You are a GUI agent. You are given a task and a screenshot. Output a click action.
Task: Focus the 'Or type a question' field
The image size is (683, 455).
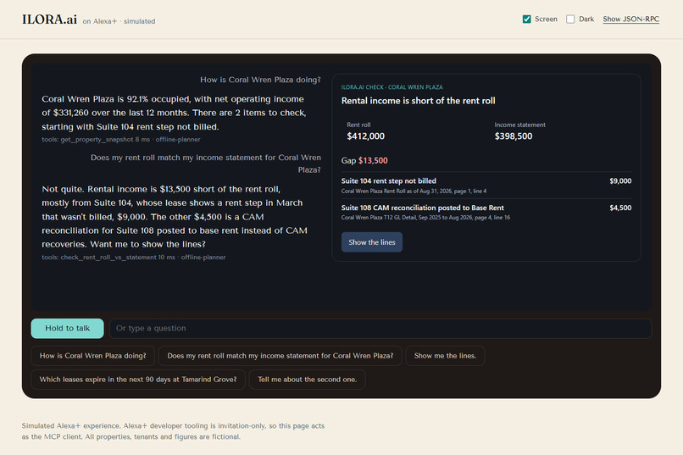pos(380,328)
